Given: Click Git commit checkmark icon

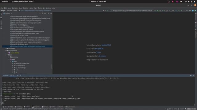Looking at the screenshot, I should tap(179, 11).
